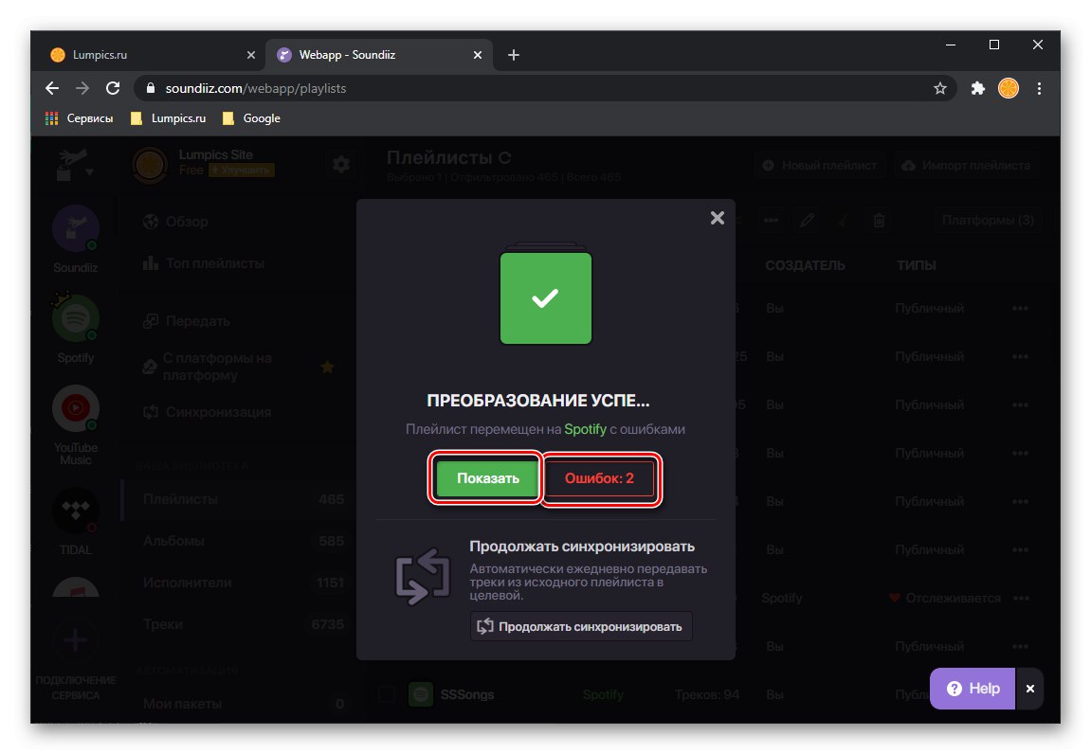View site security lock info
The width and height of the screenshot is (1091, 754).
(150, 88)
